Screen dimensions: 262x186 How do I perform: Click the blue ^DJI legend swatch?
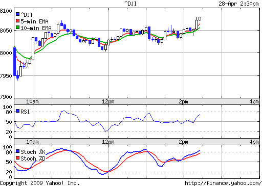tap(17, 14)
